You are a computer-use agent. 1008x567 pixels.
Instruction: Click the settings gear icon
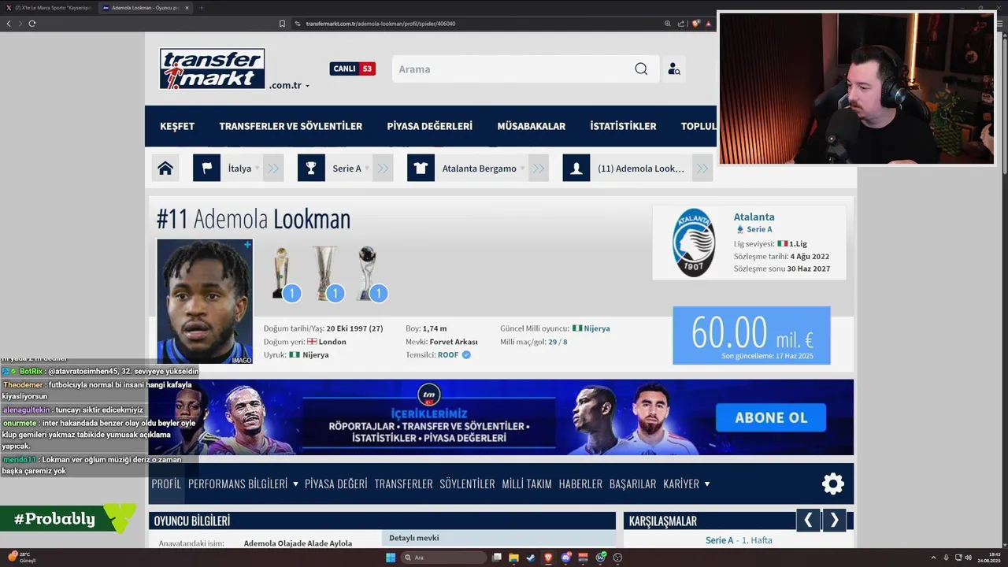(833, 484)
